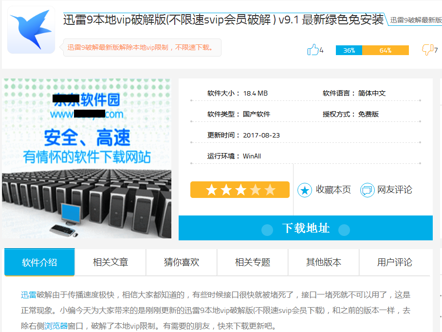Click the 下载地址 download button
This screenshot has width=442, height=332.
pos(306,228)
